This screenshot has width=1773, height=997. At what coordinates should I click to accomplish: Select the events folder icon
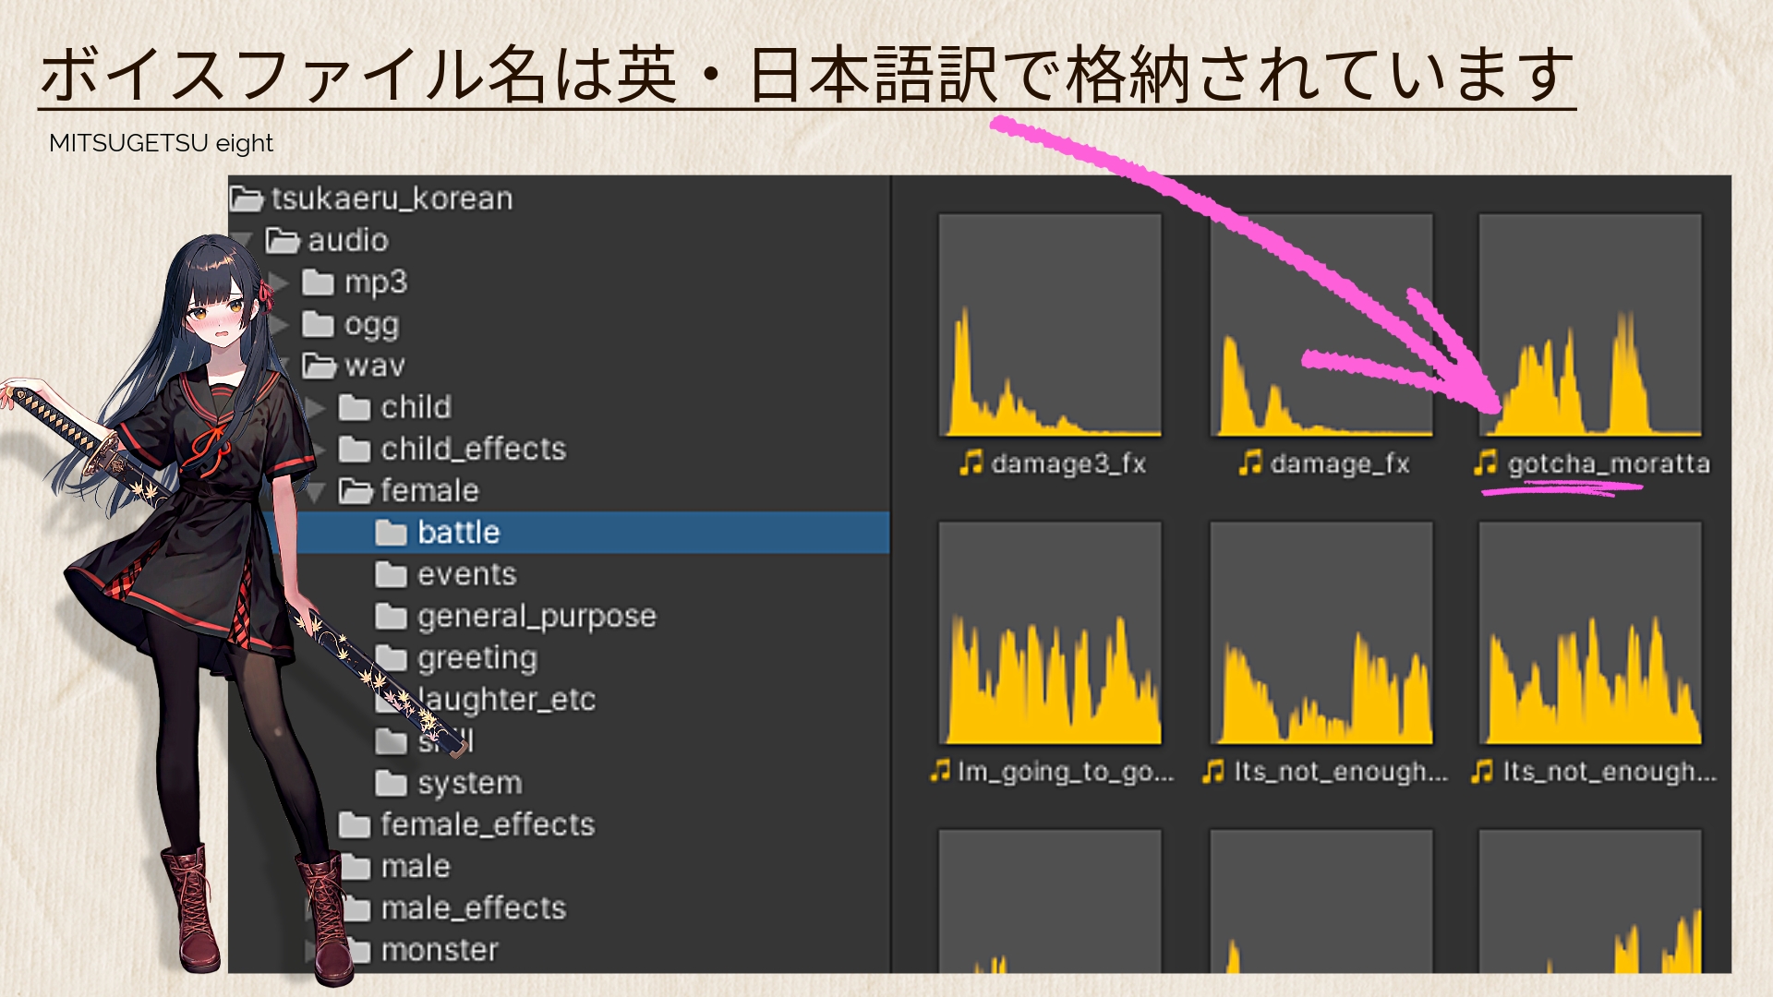click(391, 575)
